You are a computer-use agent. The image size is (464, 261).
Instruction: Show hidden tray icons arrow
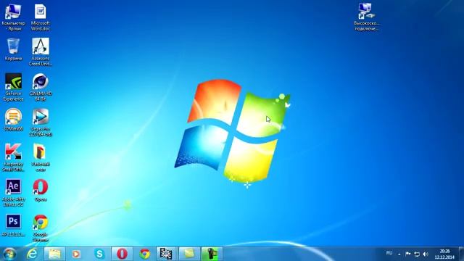399,254
